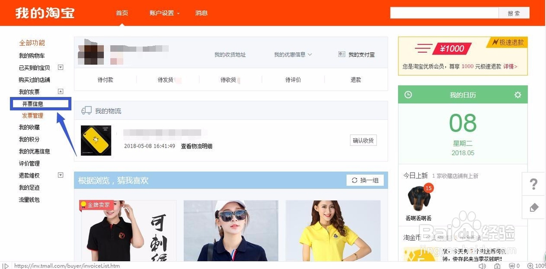Open the navy polo with sunglasses product image
The image size is (546, 269).
231,231
